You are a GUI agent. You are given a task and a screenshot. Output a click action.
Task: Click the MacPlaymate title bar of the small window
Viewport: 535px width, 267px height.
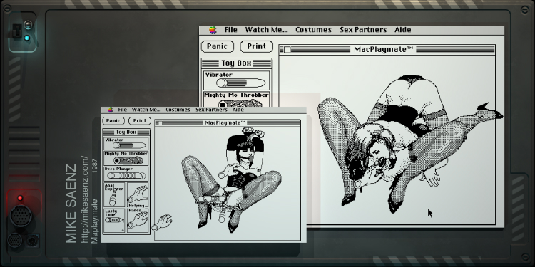coord(228,123)
